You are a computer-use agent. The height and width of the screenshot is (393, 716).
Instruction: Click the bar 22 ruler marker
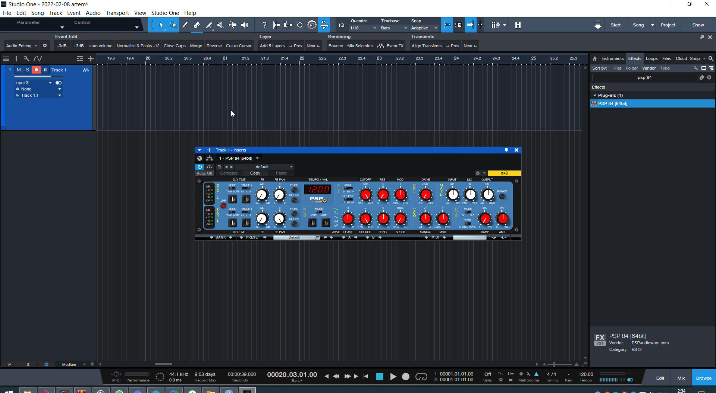tap(302, 58)
